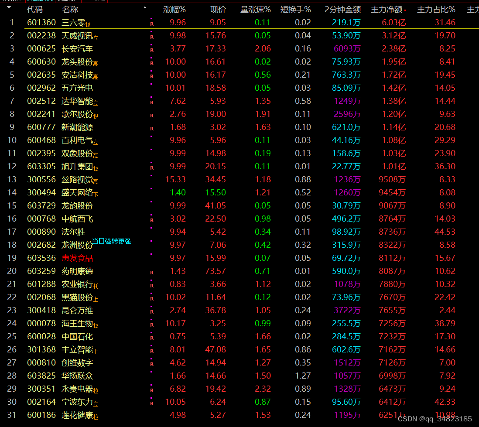Click the R margin icon in 海王生物 row

pyautogui.click(x=152, y=325)
